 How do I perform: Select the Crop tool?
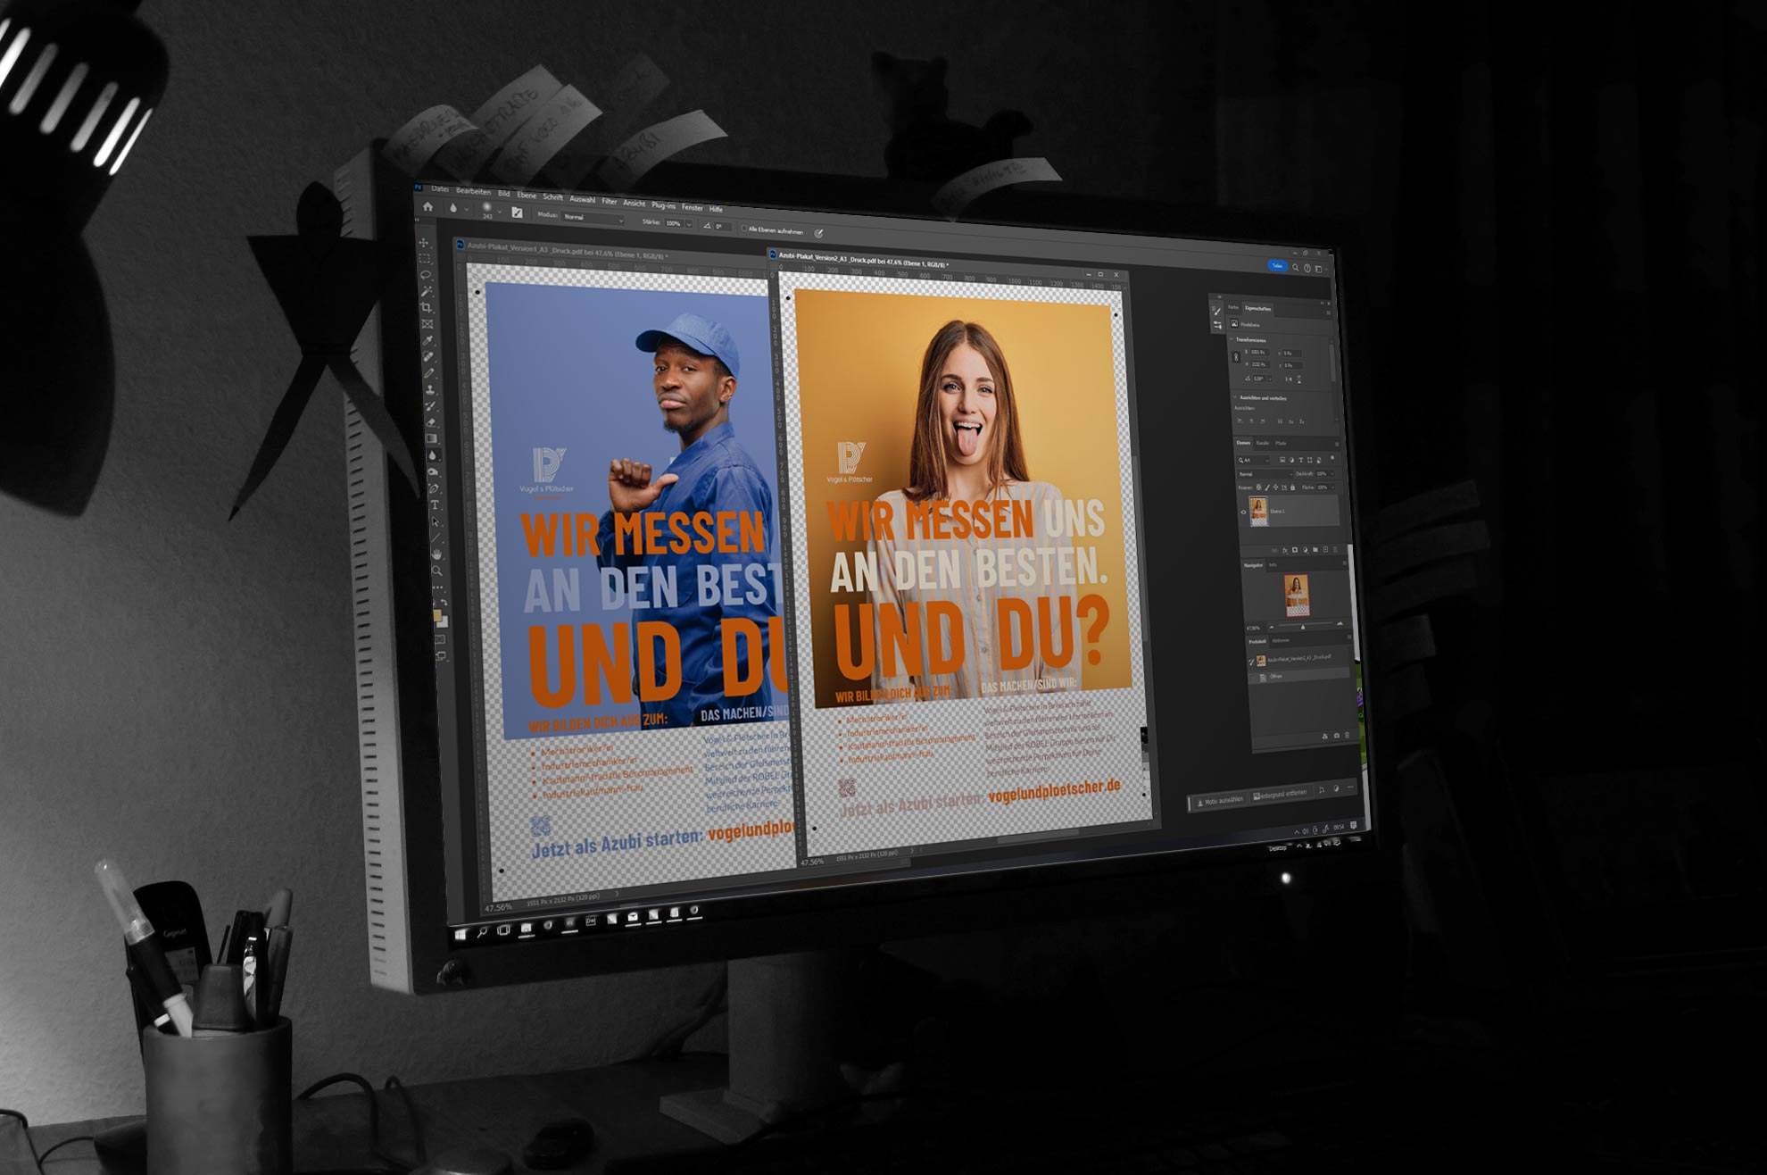click(427, 308)
